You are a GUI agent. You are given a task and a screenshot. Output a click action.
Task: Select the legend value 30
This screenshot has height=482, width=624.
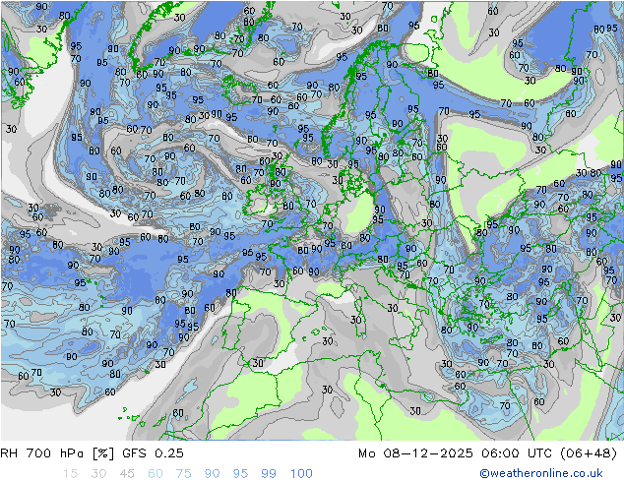click(98, 473)
